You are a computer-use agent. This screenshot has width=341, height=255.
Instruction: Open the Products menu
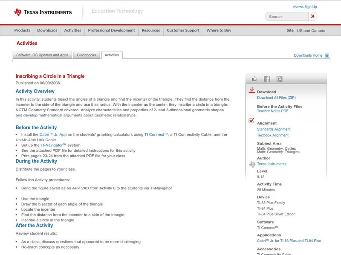click(x=22, y=30)
